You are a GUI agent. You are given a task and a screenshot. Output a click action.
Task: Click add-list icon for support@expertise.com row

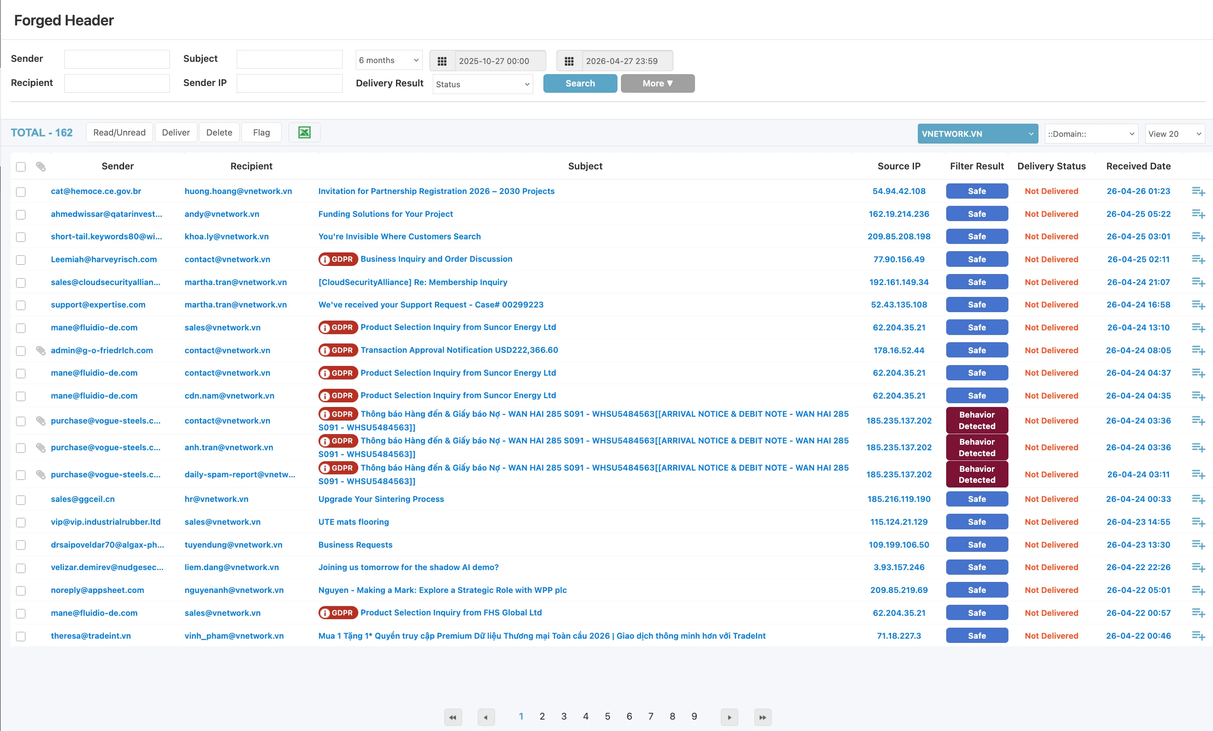pyautogui.click(x=1198, y=305)
